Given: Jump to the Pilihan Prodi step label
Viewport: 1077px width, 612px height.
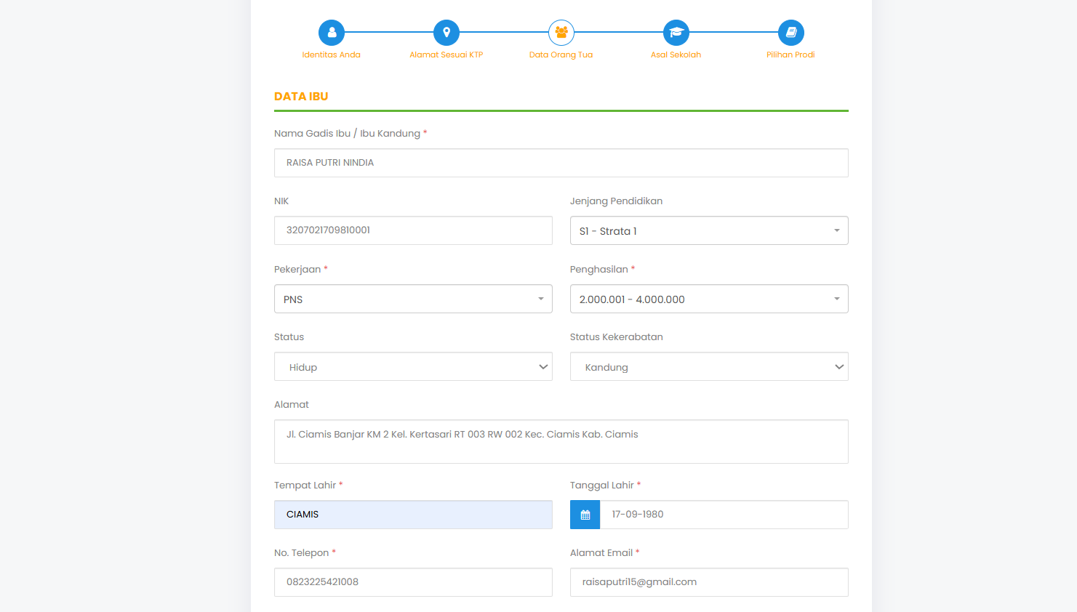Looking at the screenshot, I should coord(790,55).
